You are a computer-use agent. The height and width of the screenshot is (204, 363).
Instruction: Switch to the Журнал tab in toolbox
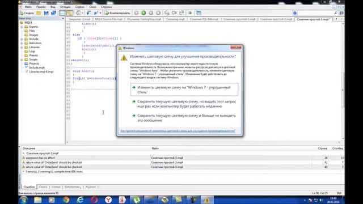point(91,187)
